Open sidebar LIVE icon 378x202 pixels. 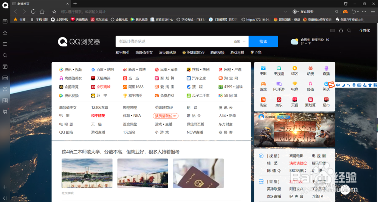pyautogui.click(x=5, y=78)
